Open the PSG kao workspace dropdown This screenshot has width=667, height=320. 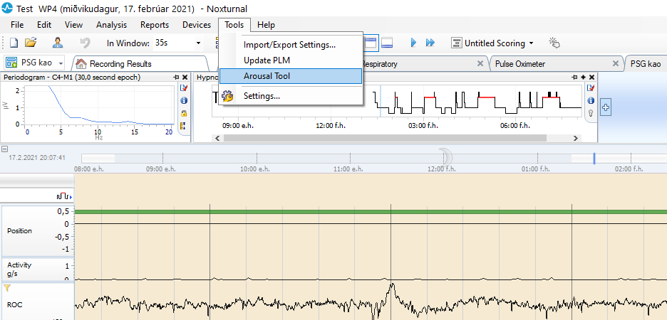pos(61,63)
